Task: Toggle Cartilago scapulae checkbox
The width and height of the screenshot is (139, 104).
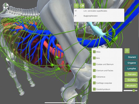Action: click(x=94, y=83)
